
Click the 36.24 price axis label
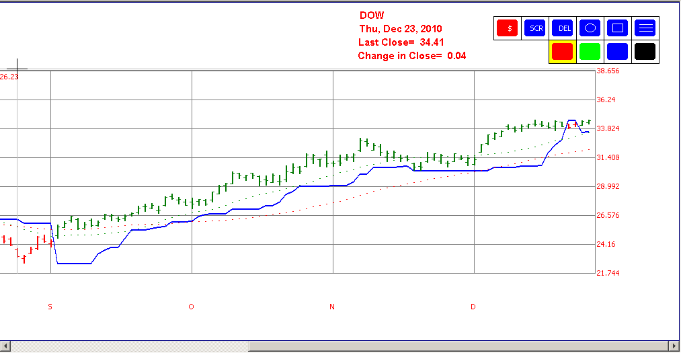[x=606, y=100]
